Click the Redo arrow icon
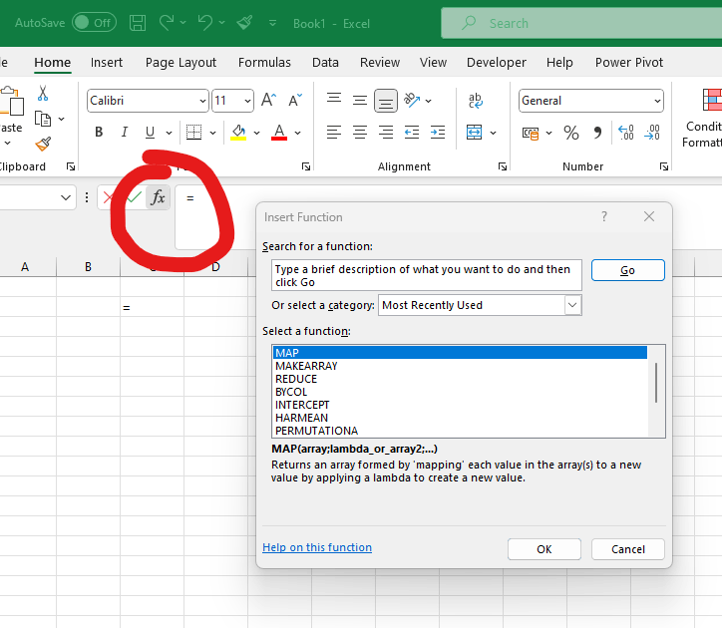Viewport: 722px width, 628px height. click(x=167, y=23)
